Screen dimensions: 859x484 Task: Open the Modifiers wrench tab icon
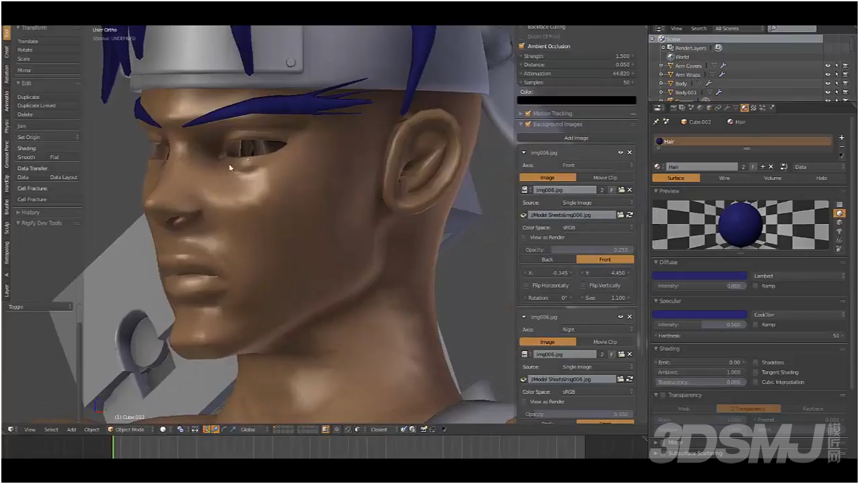click(x=727, y=108)
